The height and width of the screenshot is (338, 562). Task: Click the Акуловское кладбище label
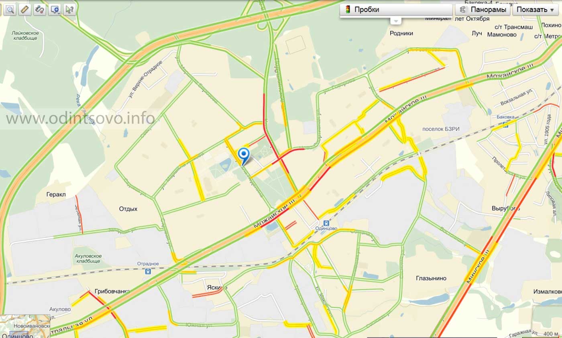pos(88,258)
